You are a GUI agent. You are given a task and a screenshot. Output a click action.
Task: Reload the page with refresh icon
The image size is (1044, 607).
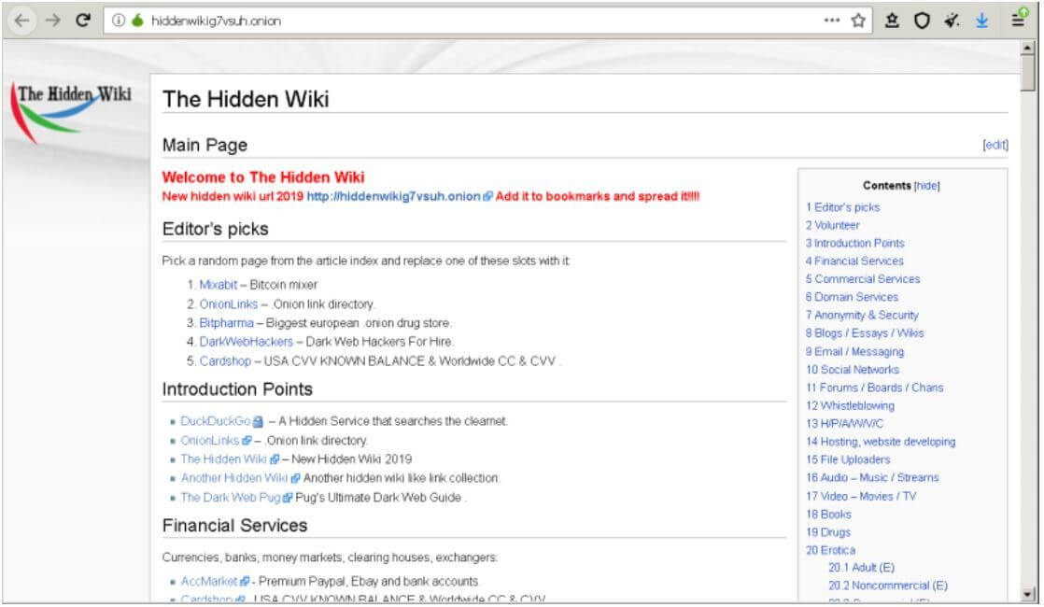tap(82, 21)
